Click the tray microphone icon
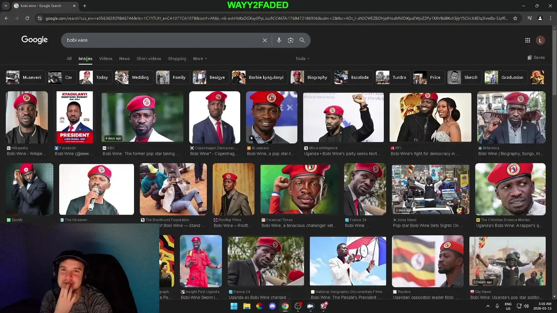The width and height of the screenshot is (557, 313). coord(497,306)
